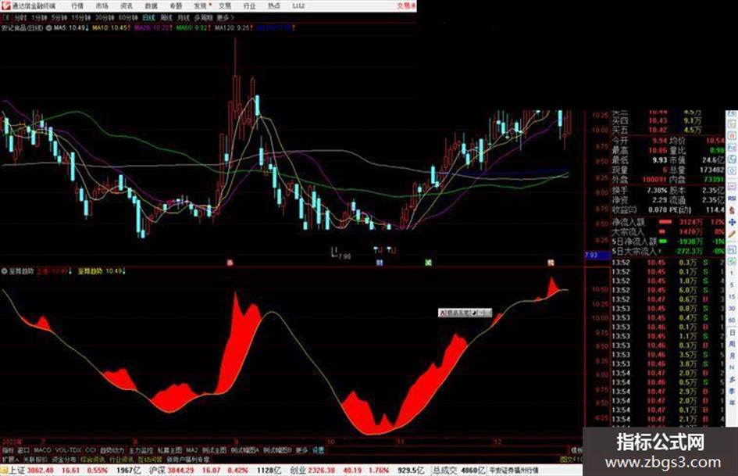Open the 行业资讯 link

(121, 459)
